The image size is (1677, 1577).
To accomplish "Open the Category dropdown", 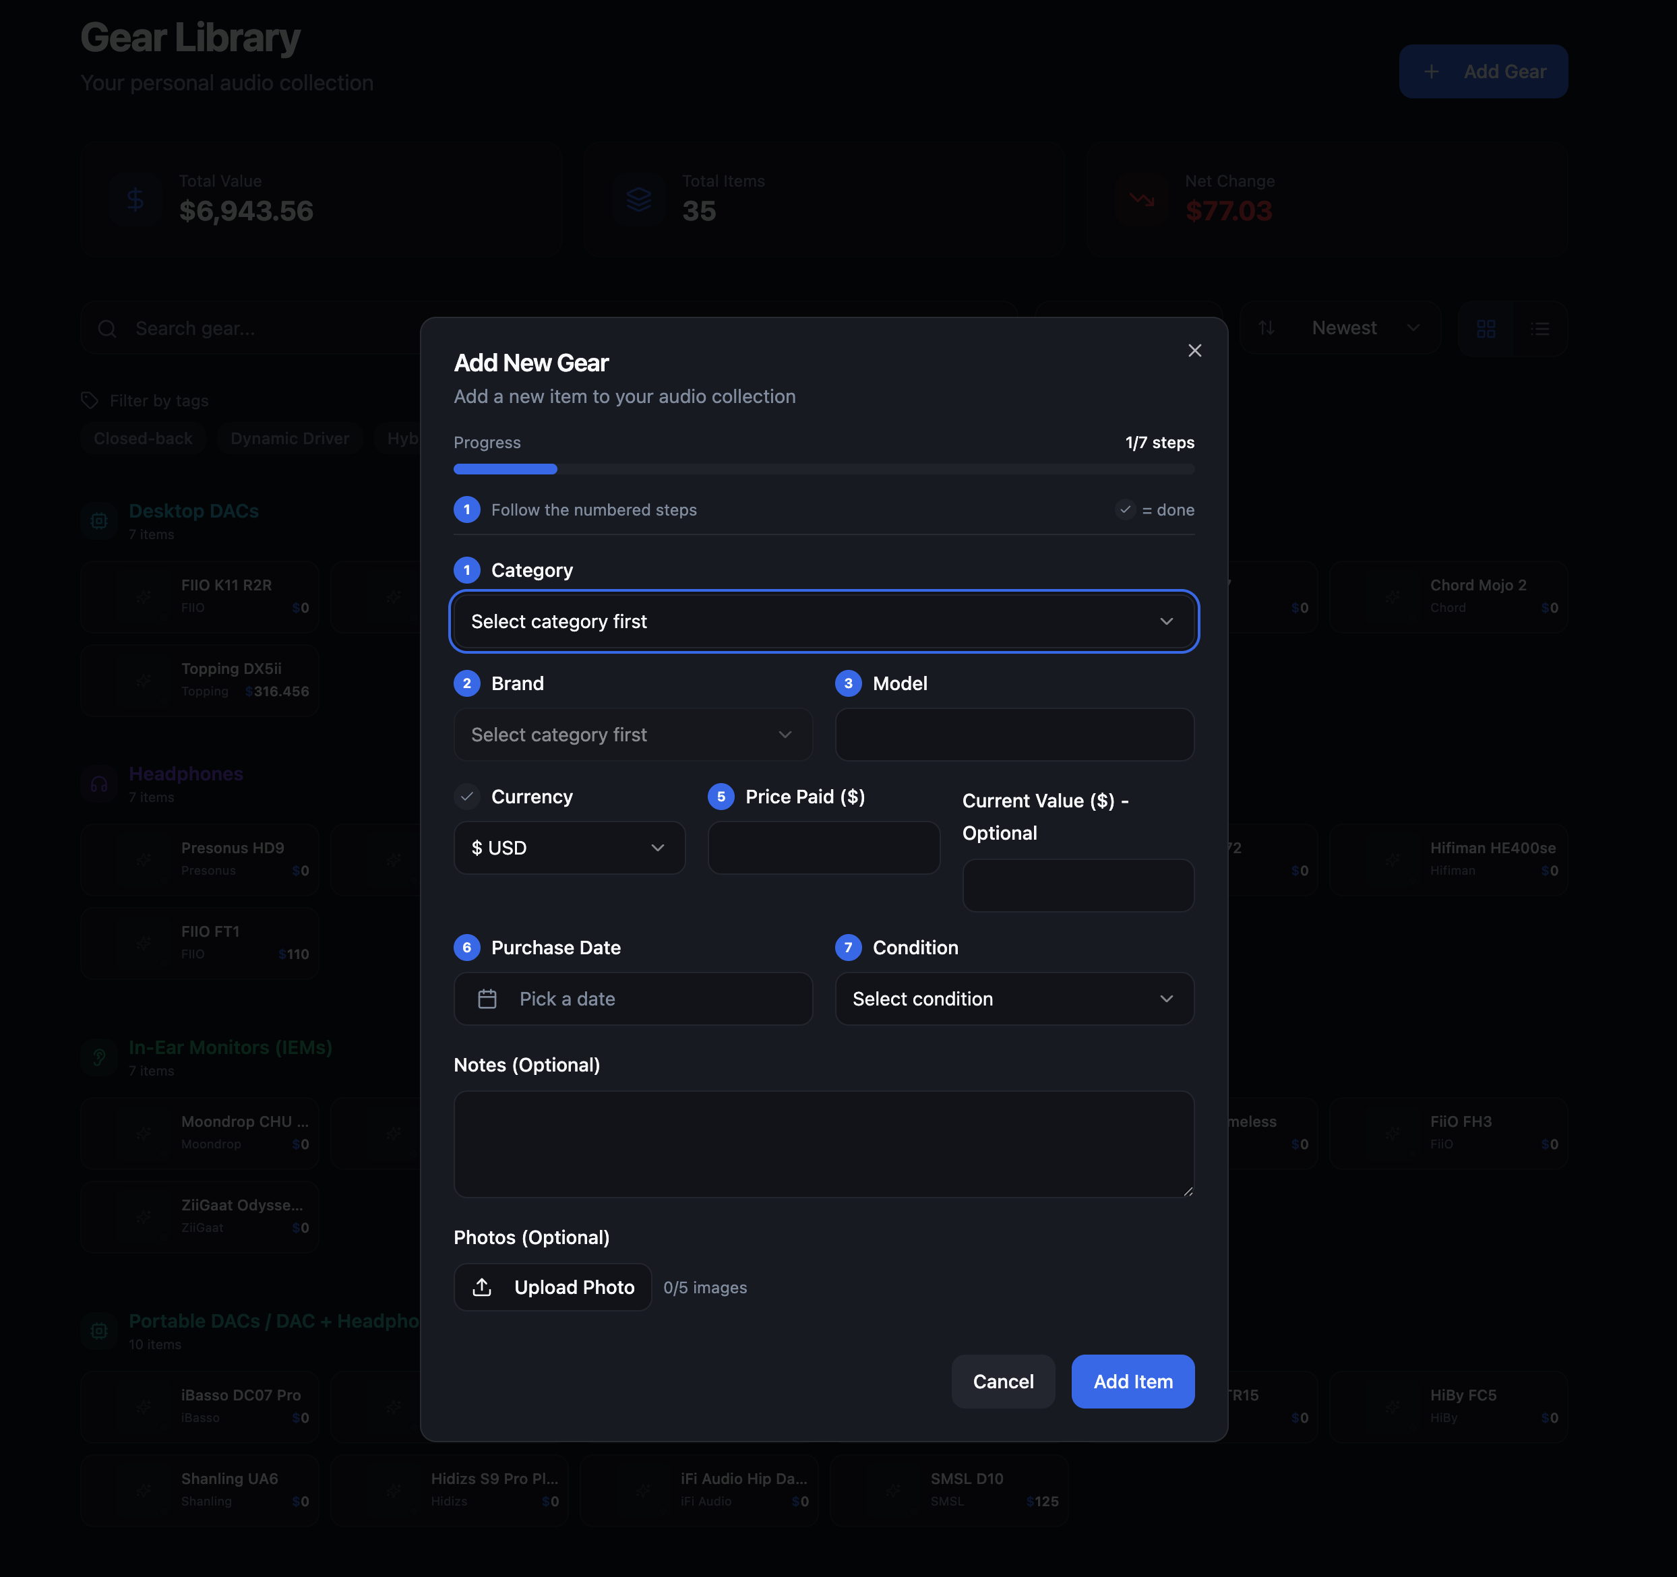I will 823,621.
